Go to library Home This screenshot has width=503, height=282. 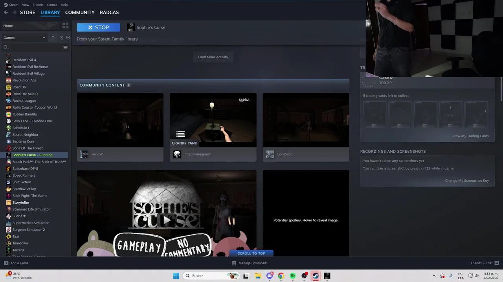click(x=30, y=25)
